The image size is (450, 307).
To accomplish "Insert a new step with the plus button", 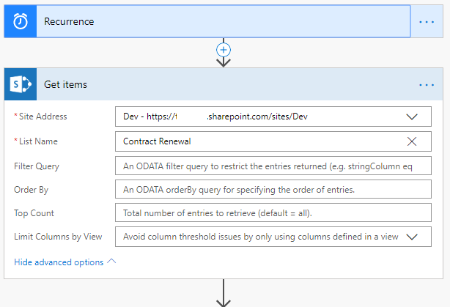I will click(x=224, y=50).
